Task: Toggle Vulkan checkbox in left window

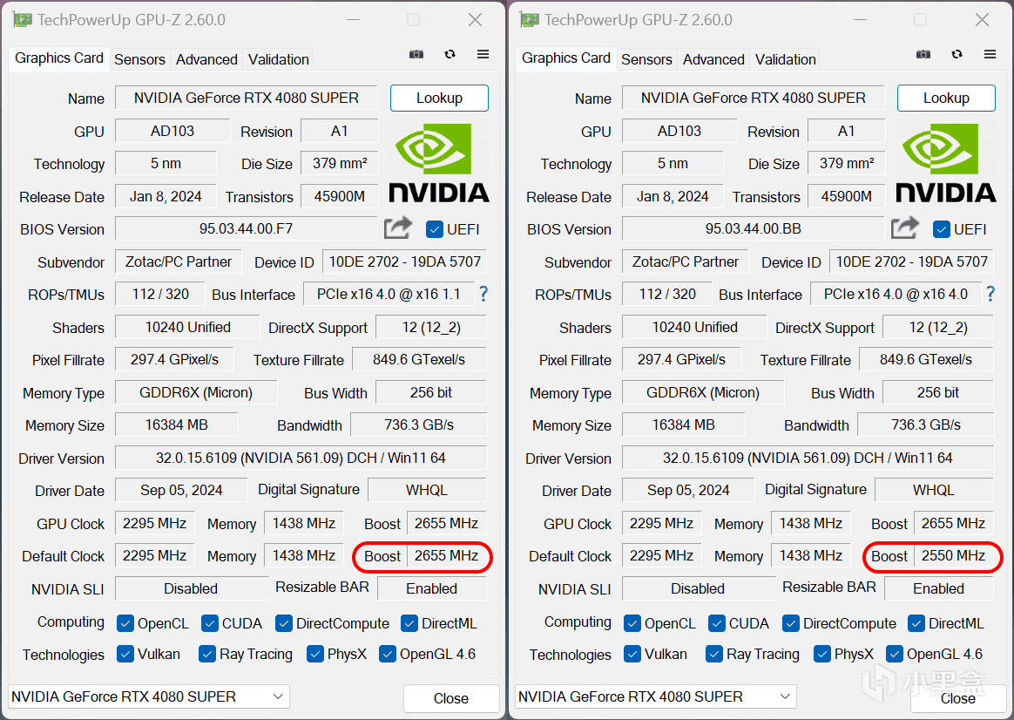Action: click(x=125, y=654)
